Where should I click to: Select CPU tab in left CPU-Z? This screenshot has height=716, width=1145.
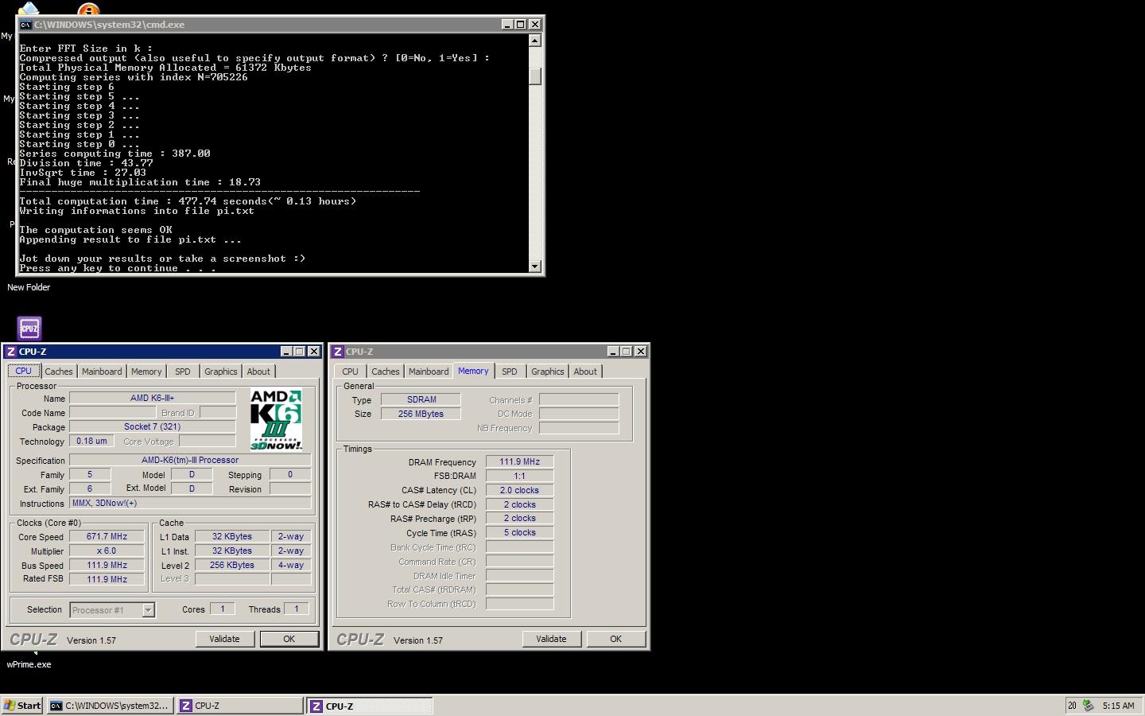(24, 371)
